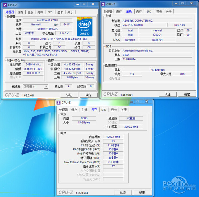Click the TDP value 84 W
Viewport: 199px width, 197px height.
pyautogui.click(x=66, y=24)
